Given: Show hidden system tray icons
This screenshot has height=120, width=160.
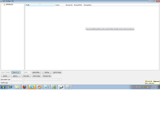Looking at the screenshot, I should point(134,87).
